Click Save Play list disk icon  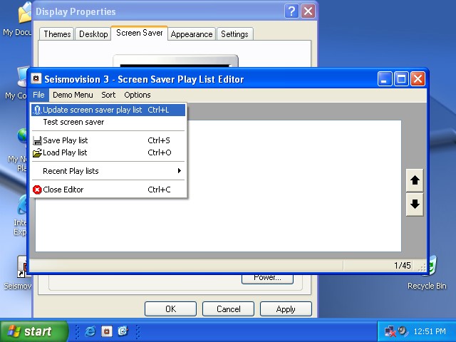(x=37, y=141)
